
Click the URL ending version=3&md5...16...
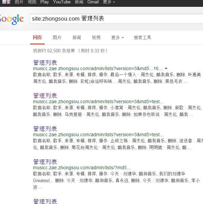pyautogui.click(x=98, y=68)
